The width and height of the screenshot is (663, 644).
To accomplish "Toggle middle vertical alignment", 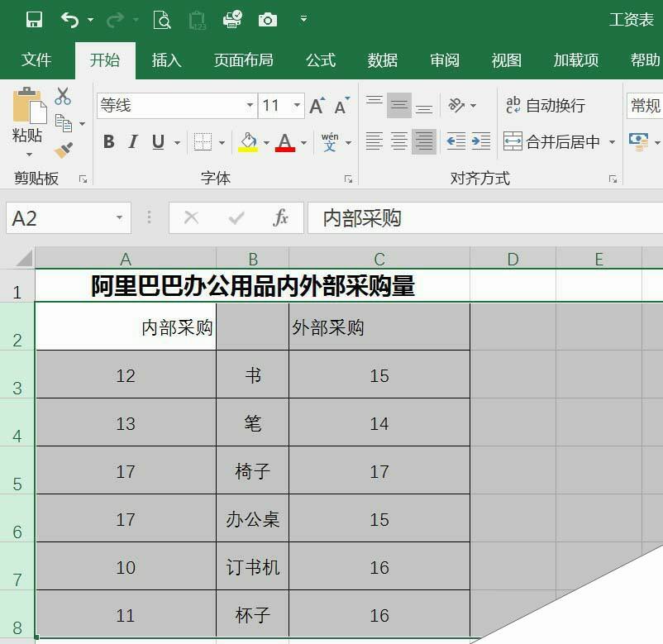I will point(399,105).
